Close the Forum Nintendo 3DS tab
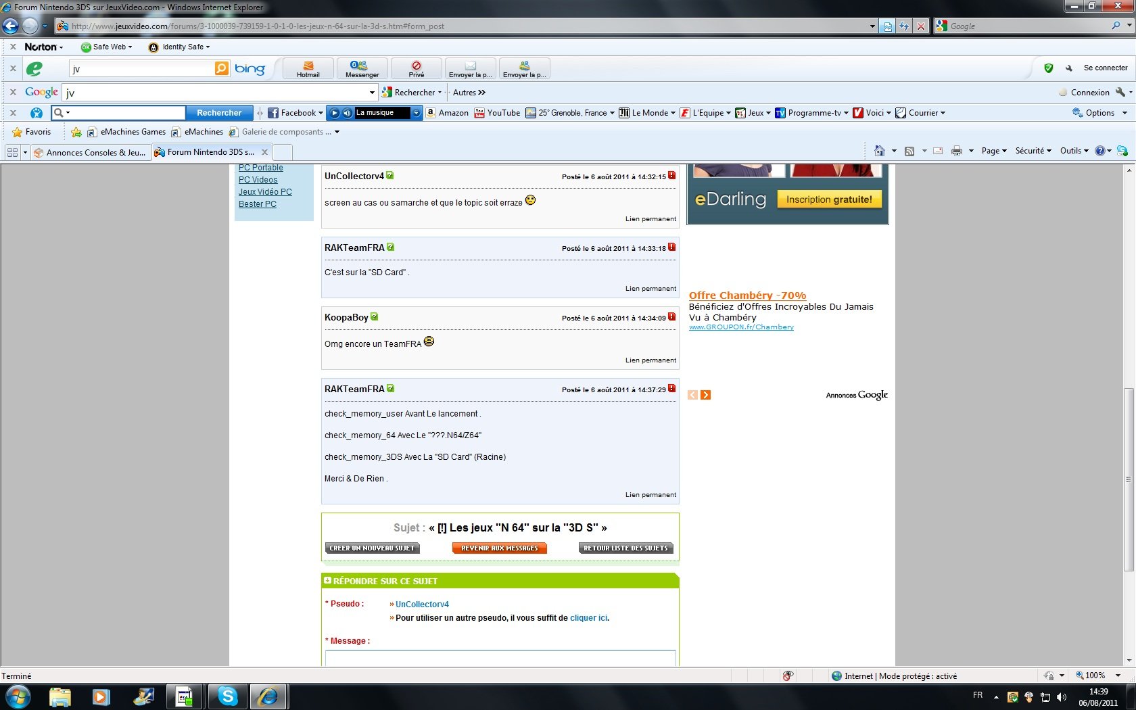 pyautogui.click(x=265, y=152)
